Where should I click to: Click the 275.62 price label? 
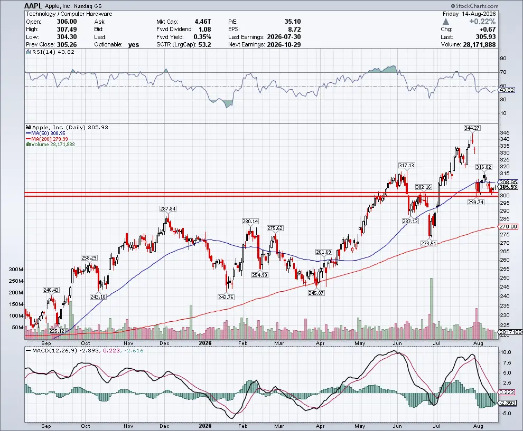pos(275,228)
